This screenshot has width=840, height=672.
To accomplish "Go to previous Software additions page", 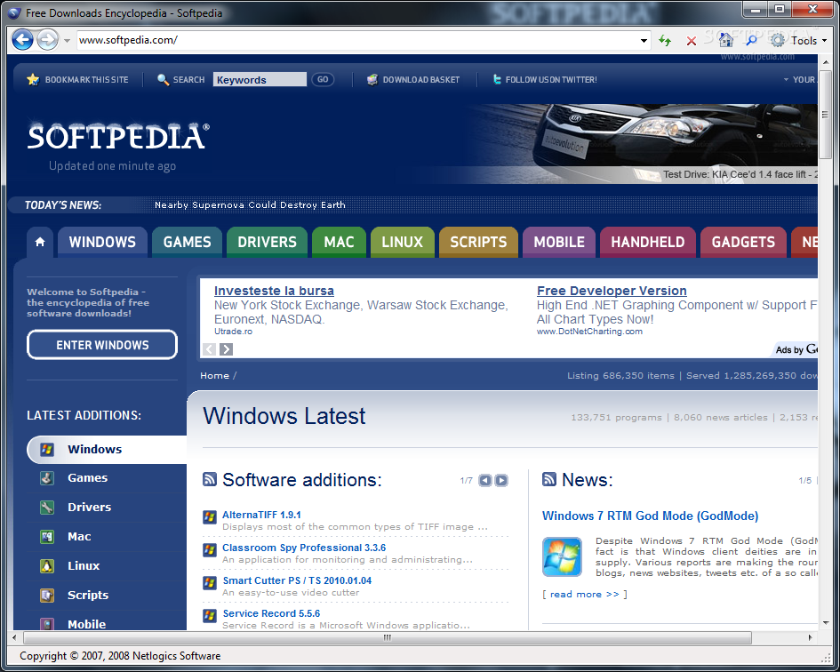I will point(484,480).
